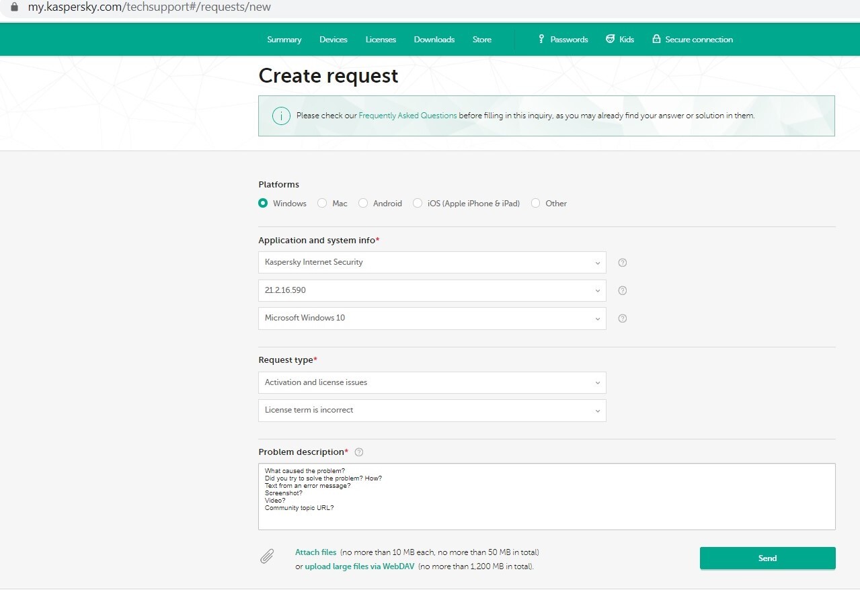Click help icon beside version 21.2.16.590
The width and height of the screenshot is (860, 592).
[623, 291]
